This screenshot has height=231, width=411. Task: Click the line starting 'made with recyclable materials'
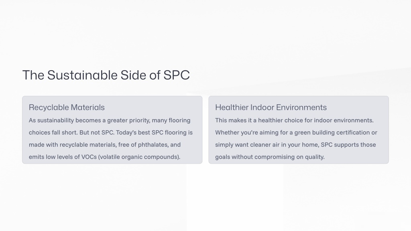point(105,145)
